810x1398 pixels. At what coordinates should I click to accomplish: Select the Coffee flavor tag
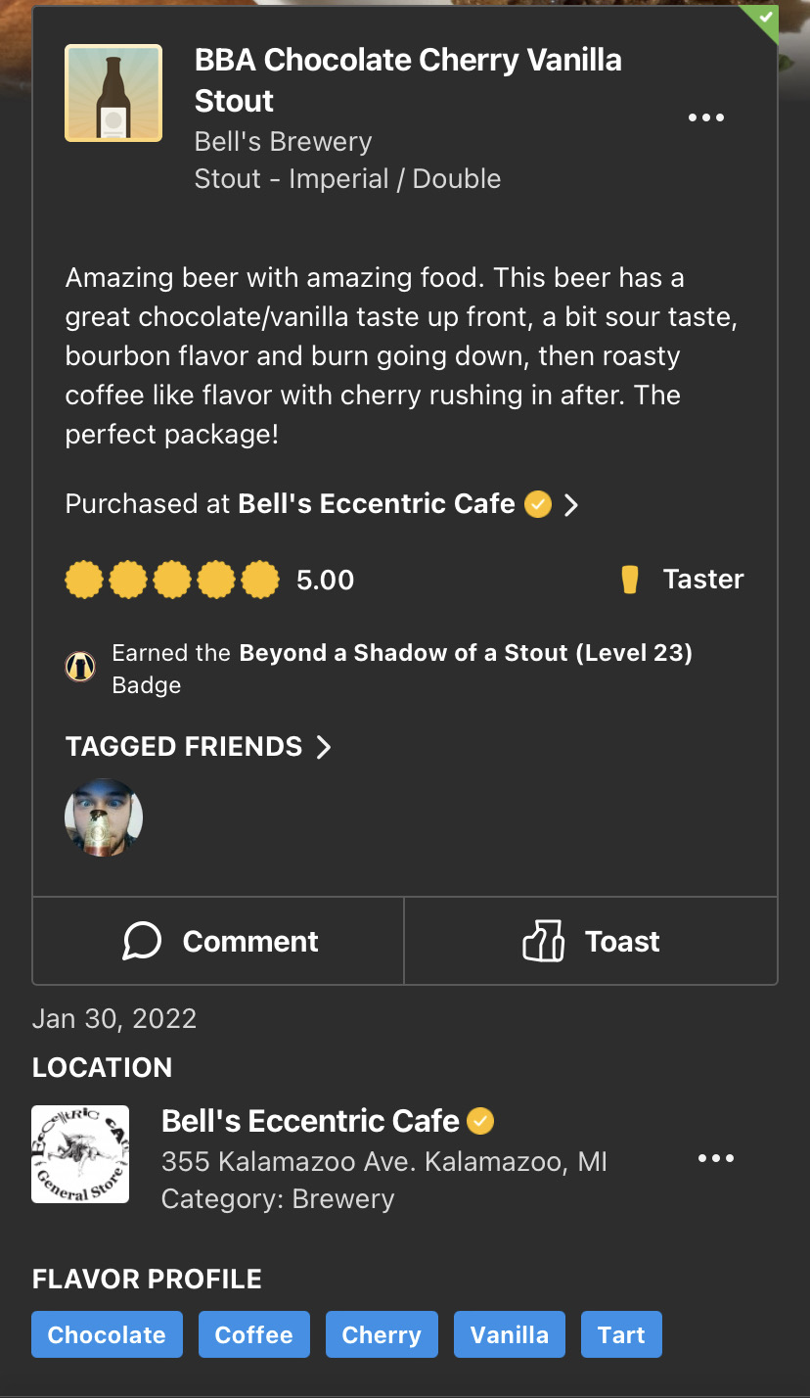tap(253, 1335)
